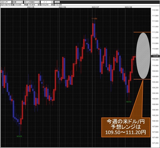
Task: Click the 2021/06 date axis label
Action: pyautogui.click(x=62, y=7)
